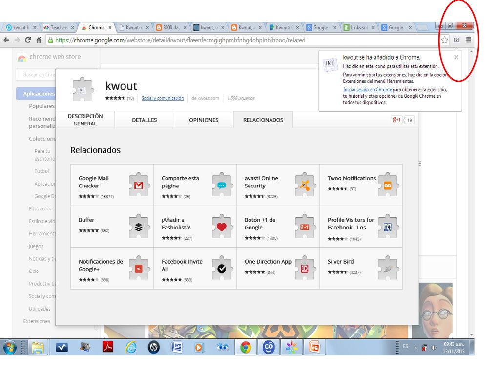Select Juegos category in sidebar
This screenshot has height=375, width=500.
point(36,246)
